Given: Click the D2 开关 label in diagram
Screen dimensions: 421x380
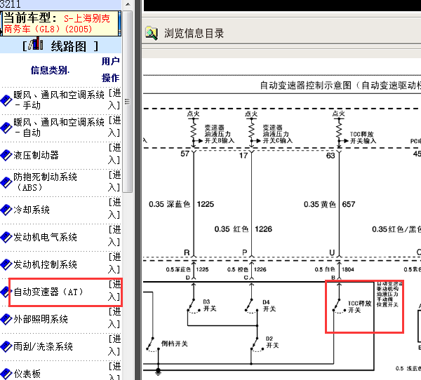Looking at the screenshot, I should [272, 342].
